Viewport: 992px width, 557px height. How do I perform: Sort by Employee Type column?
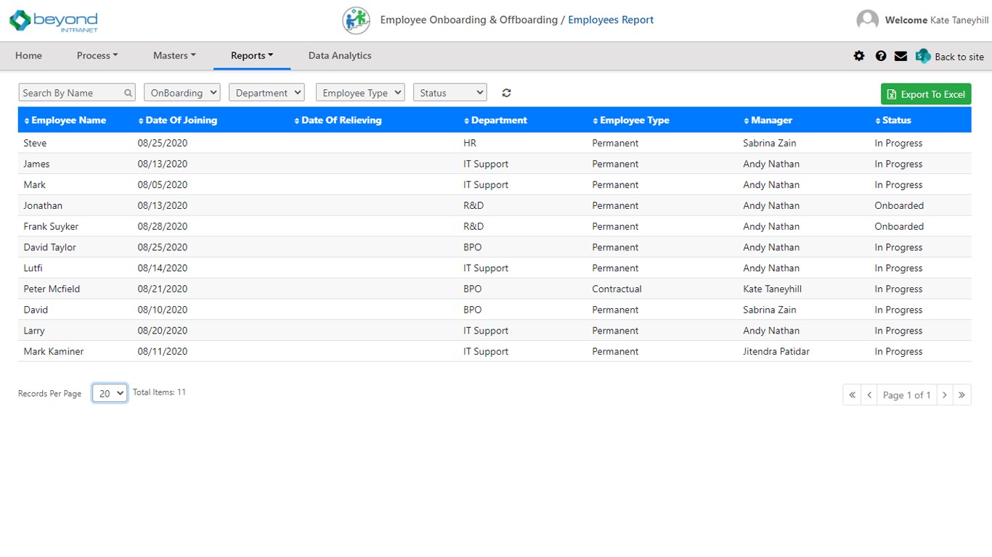[631, 120]
